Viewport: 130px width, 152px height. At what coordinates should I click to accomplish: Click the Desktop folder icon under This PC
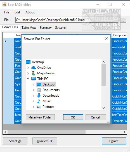point(39,84)
